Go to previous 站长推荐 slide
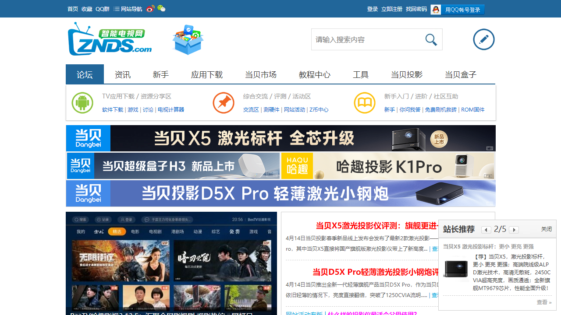 click(x=486, y=230)
